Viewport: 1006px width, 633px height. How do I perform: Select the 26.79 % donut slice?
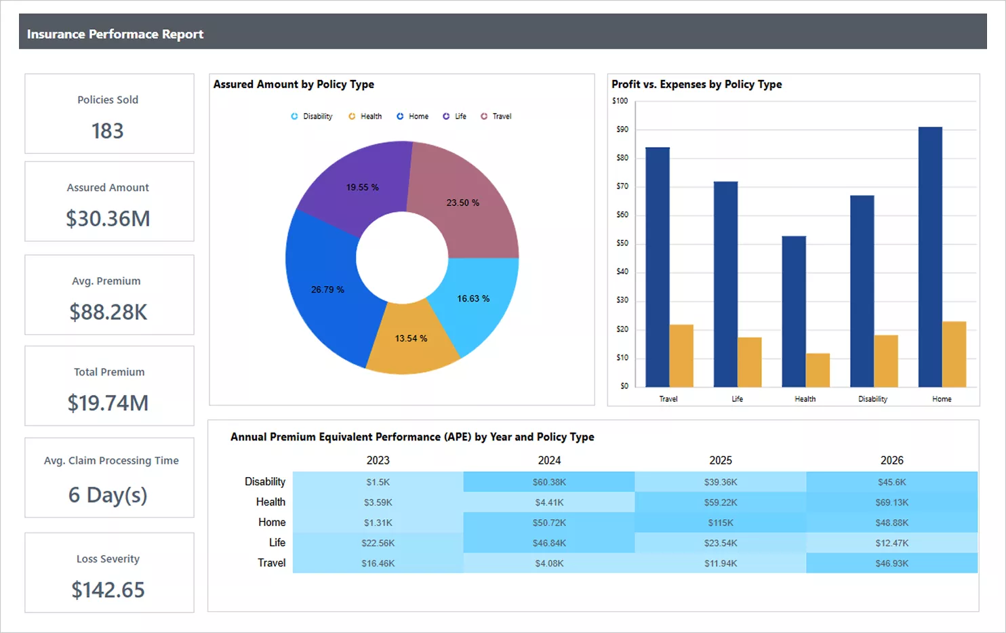(327, 289)
